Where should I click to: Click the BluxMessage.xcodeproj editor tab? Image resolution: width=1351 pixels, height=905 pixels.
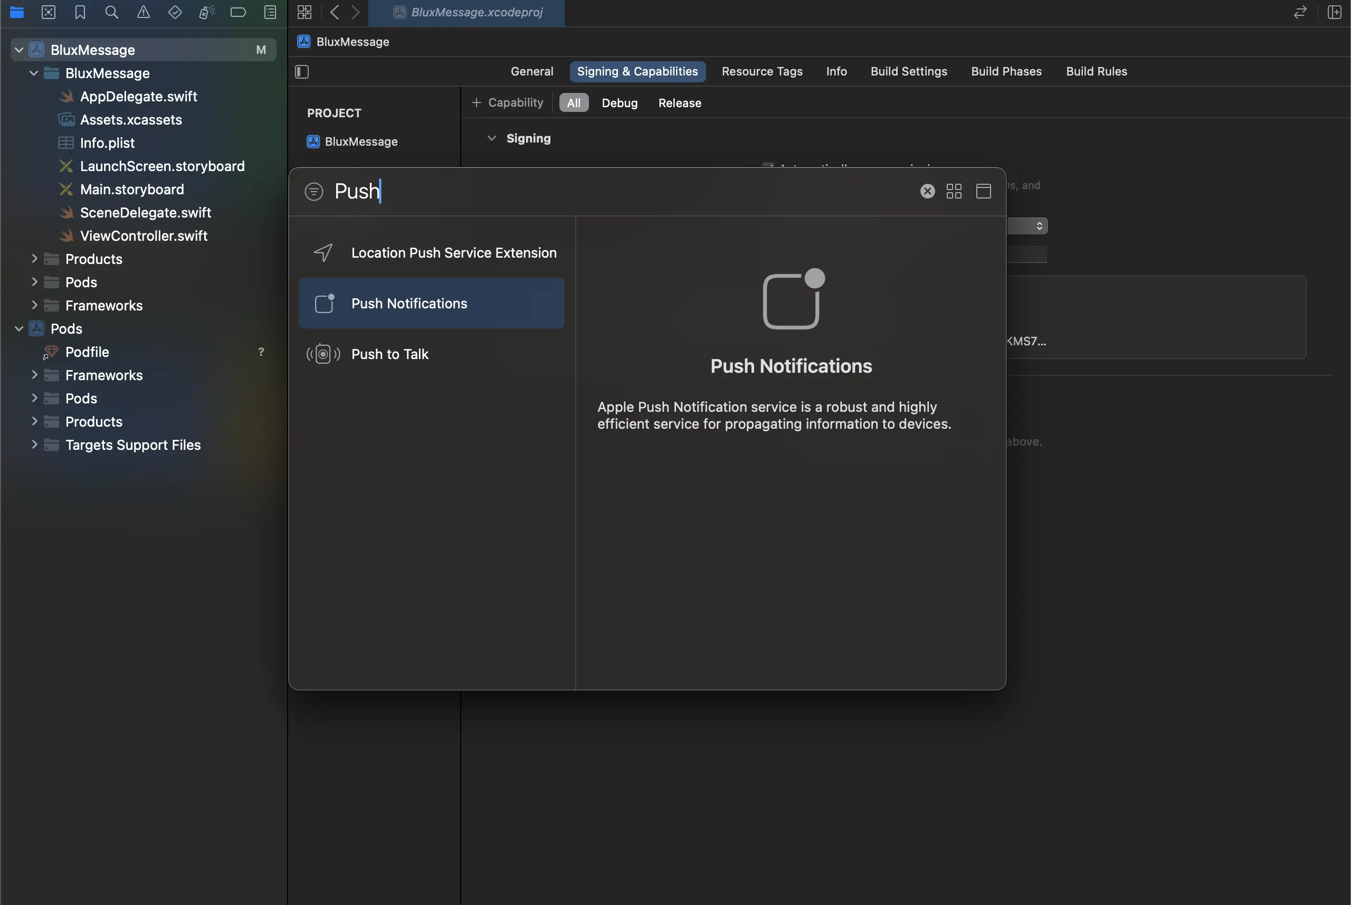(x=467, y=13)
